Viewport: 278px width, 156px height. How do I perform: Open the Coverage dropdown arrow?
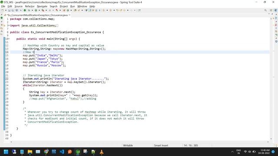[x=46, y=10]
